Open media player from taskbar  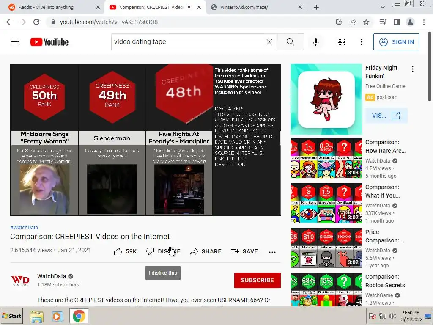click(x=58, y=316)
